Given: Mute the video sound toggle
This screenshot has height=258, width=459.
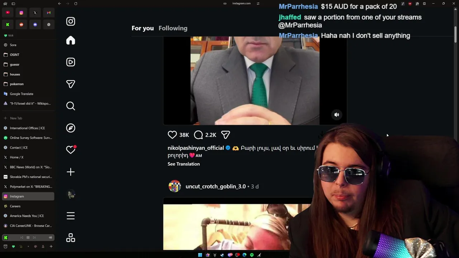Looking at the screenshot, I should coord(336,115).
